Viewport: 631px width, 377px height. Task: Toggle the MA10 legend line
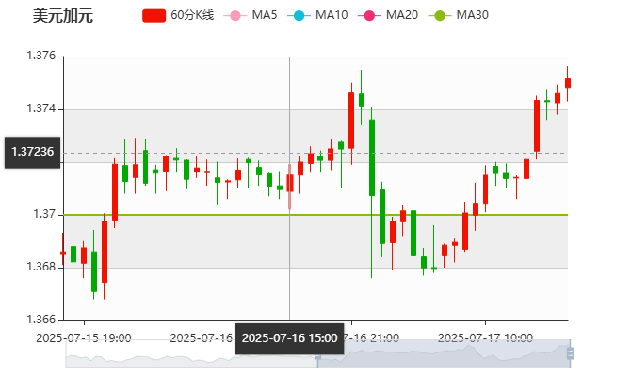[317, 15]
